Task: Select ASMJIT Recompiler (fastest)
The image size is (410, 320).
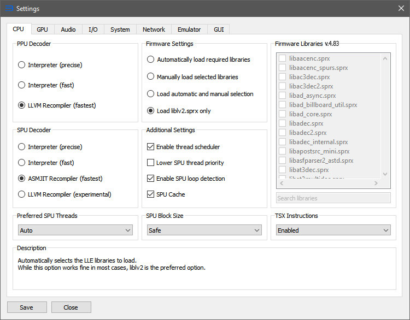Action: pyautogui.click(x=60, y=179)
